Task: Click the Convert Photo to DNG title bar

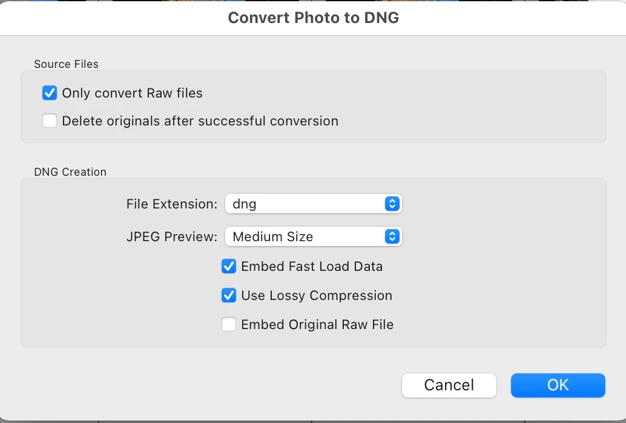Action: tap(313, 18)
